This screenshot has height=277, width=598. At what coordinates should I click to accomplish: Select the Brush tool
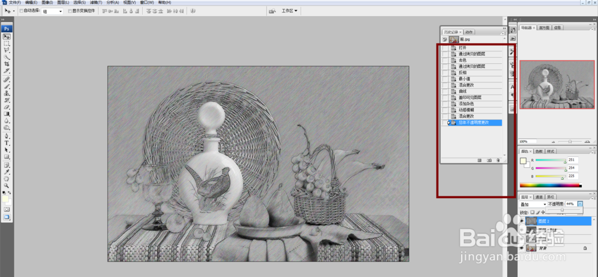tap(7, 87)
